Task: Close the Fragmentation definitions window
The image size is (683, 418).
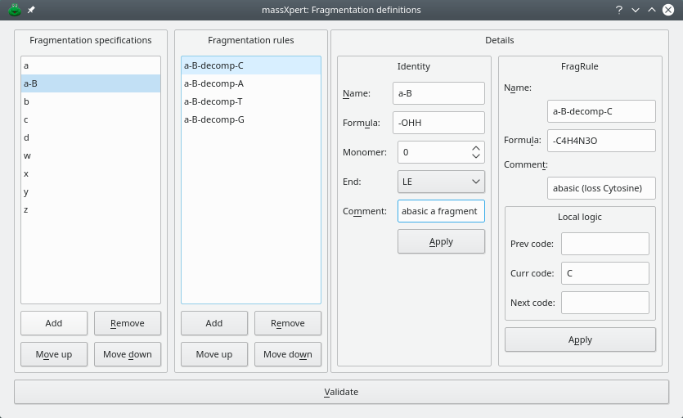Action: pyautogui.click(x=668, y=10)
